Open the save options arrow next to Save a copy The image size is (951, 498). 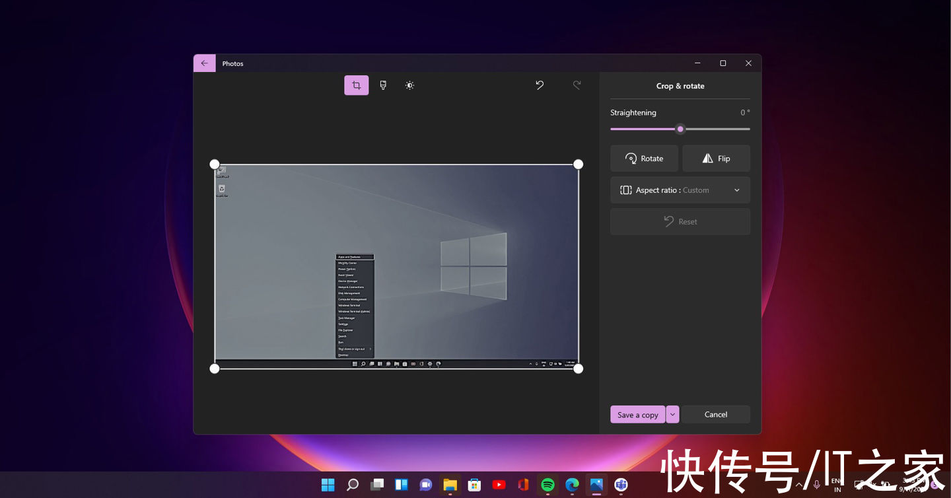pyautogui.click(x=672, y=415)
